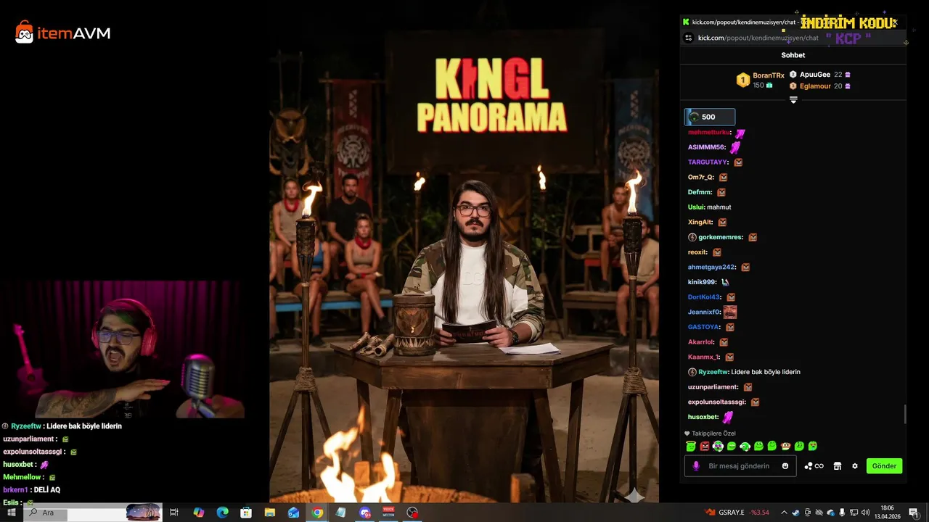Image resolution: width=929 pixels, height=522 pixels.
Task: Open the OBS Studio taskbar icon
Action: (412, 513)
